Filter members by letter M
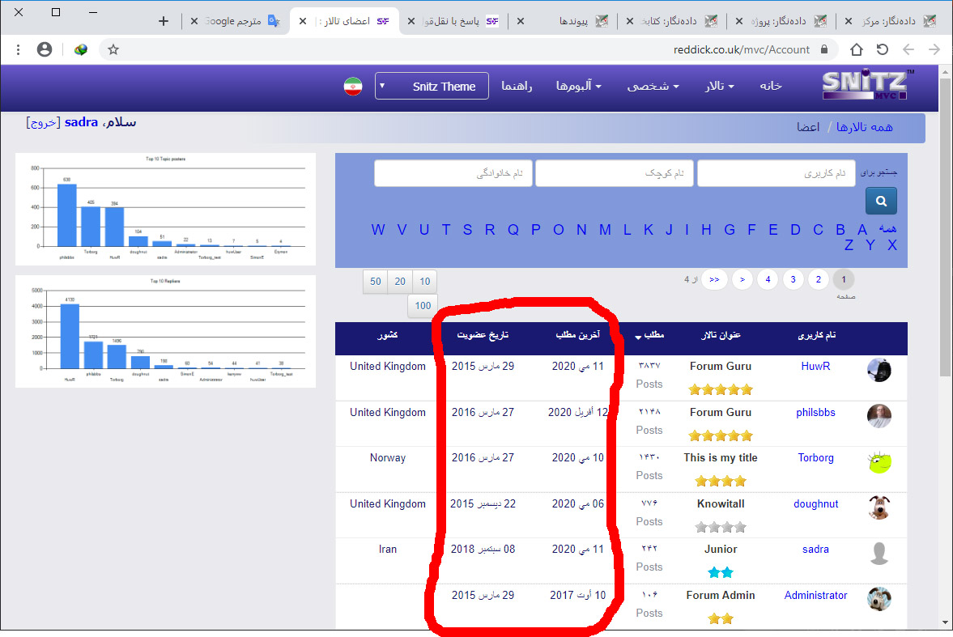The width and height of the screenshot is (953, 637). point(605,230)
